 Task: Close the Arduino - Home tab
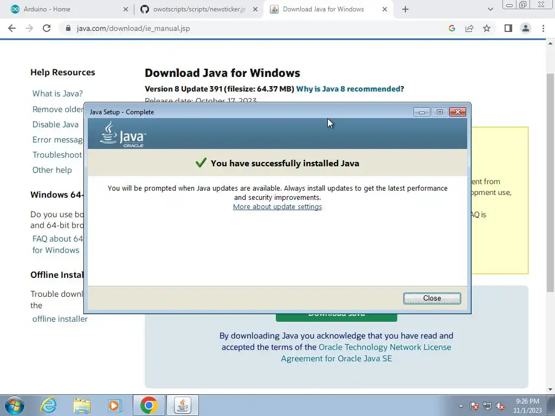[126, 9]
